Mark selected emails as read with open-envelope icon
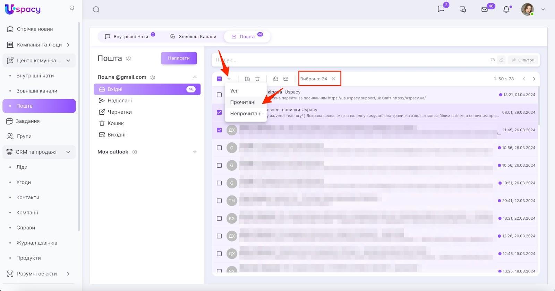Screen dimensions: 555x291 276,79
